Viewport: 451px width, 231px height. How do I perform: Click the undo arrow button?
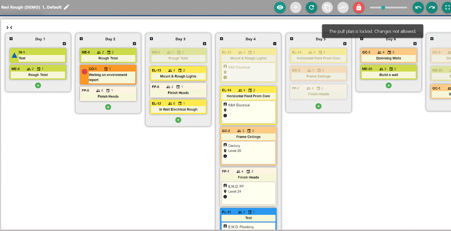[x=418, y=7]
